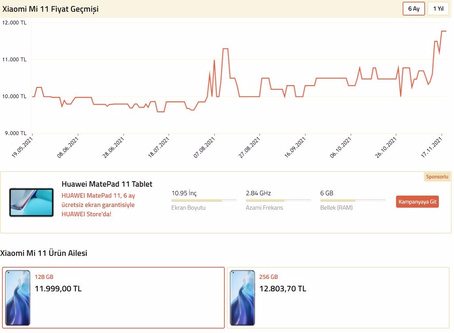
Task: Open the Huawei MatePad 11 tablet image
Action: [31, 202]
